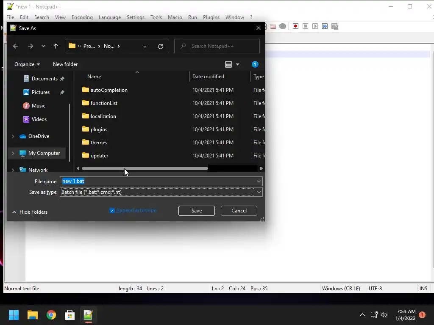Click Save Recorded Macro toolbar icon
Viewport: 434px width, 325px height.
point(335,26)
